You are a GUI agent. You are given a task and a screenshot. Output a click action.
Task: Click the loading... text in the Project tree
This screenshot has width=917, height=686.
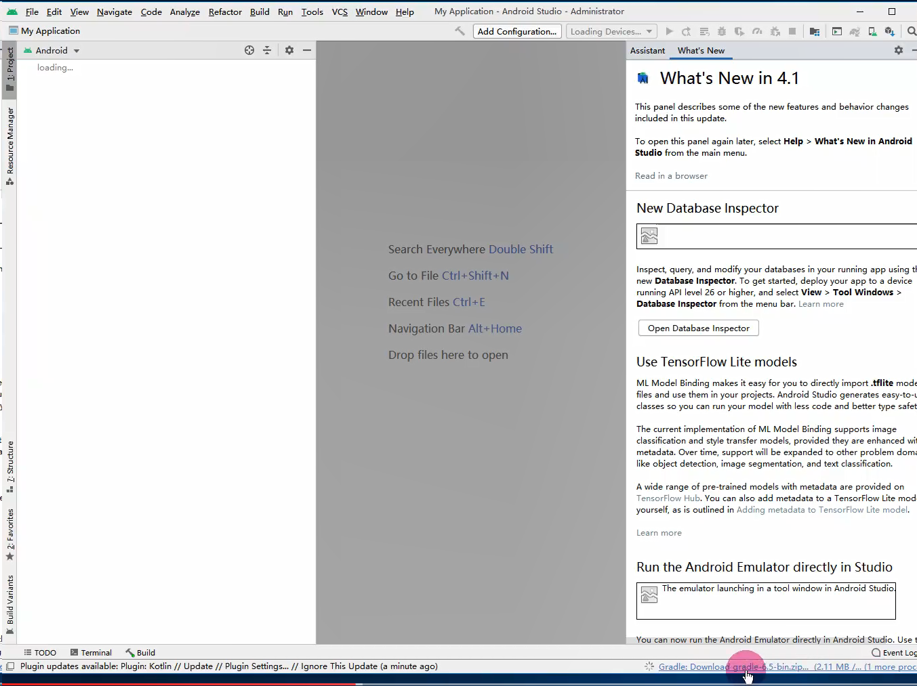point(55,68)
